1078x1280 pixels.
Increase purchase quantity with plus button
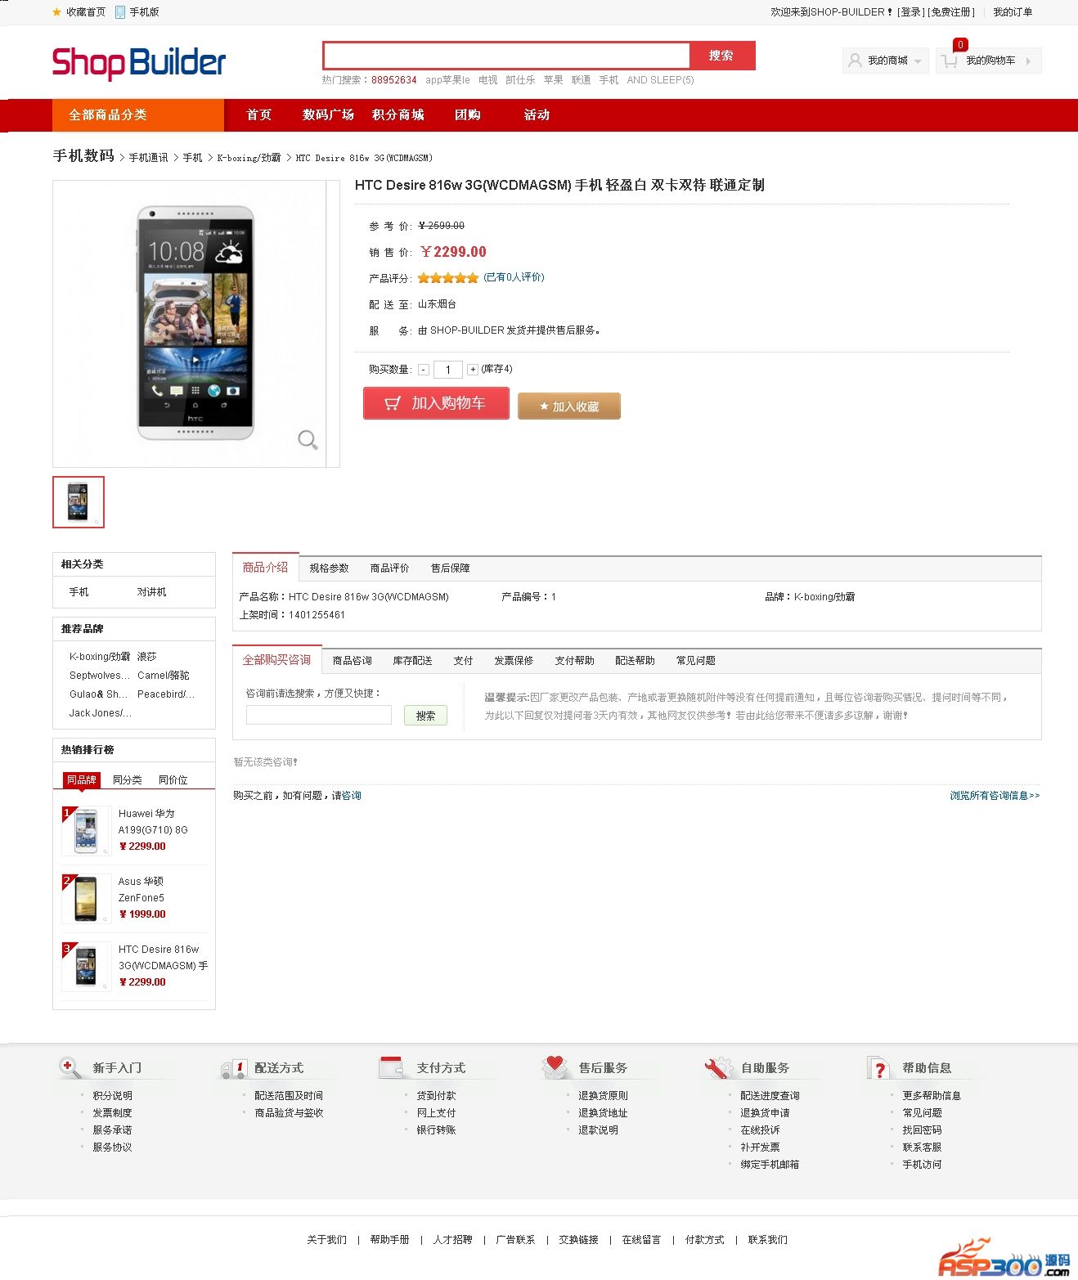(473, 370)
